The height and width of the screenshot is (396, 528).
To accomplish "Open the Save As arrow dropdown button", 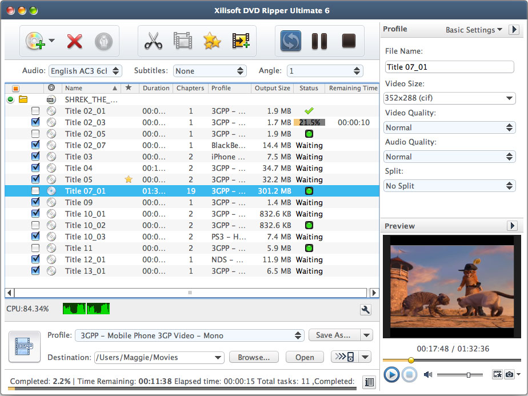I will coord(366,335).
